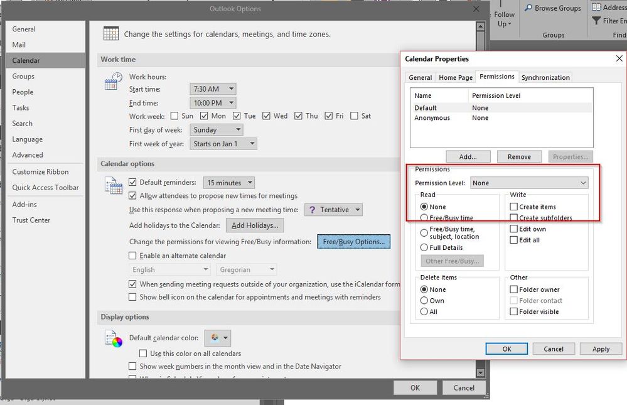The image size is (627, 405).
Task: Check the Folder owner checkbox
Action: [x=514, y=289]
